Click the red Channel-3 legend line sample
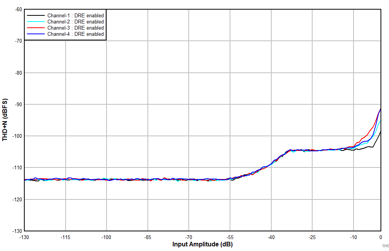 click(36, 28)
